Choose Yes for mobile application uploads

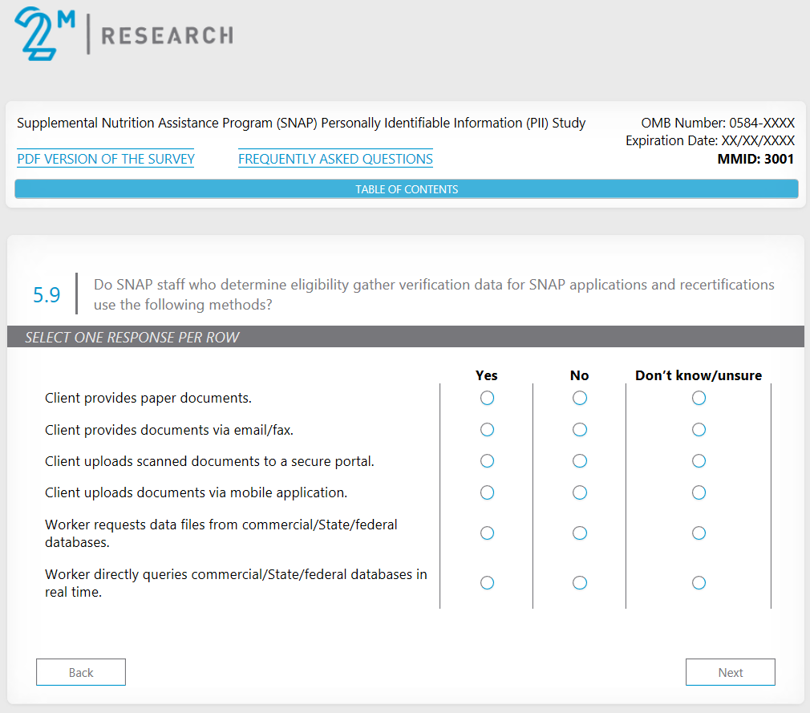487,492
